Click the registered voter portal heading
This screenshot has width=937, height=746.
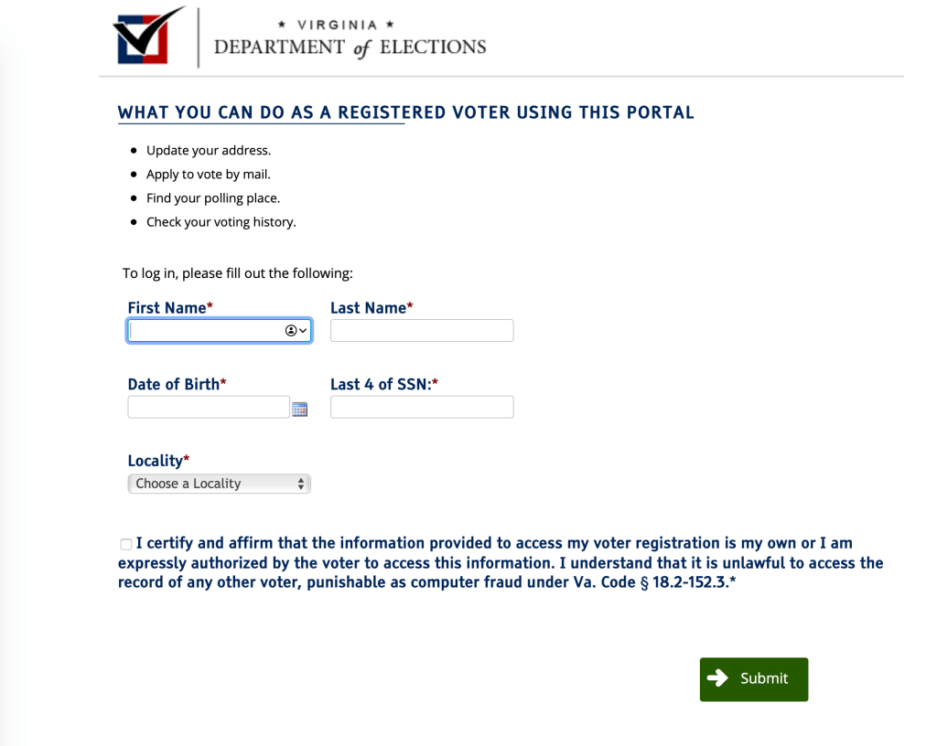coord(406,112)
